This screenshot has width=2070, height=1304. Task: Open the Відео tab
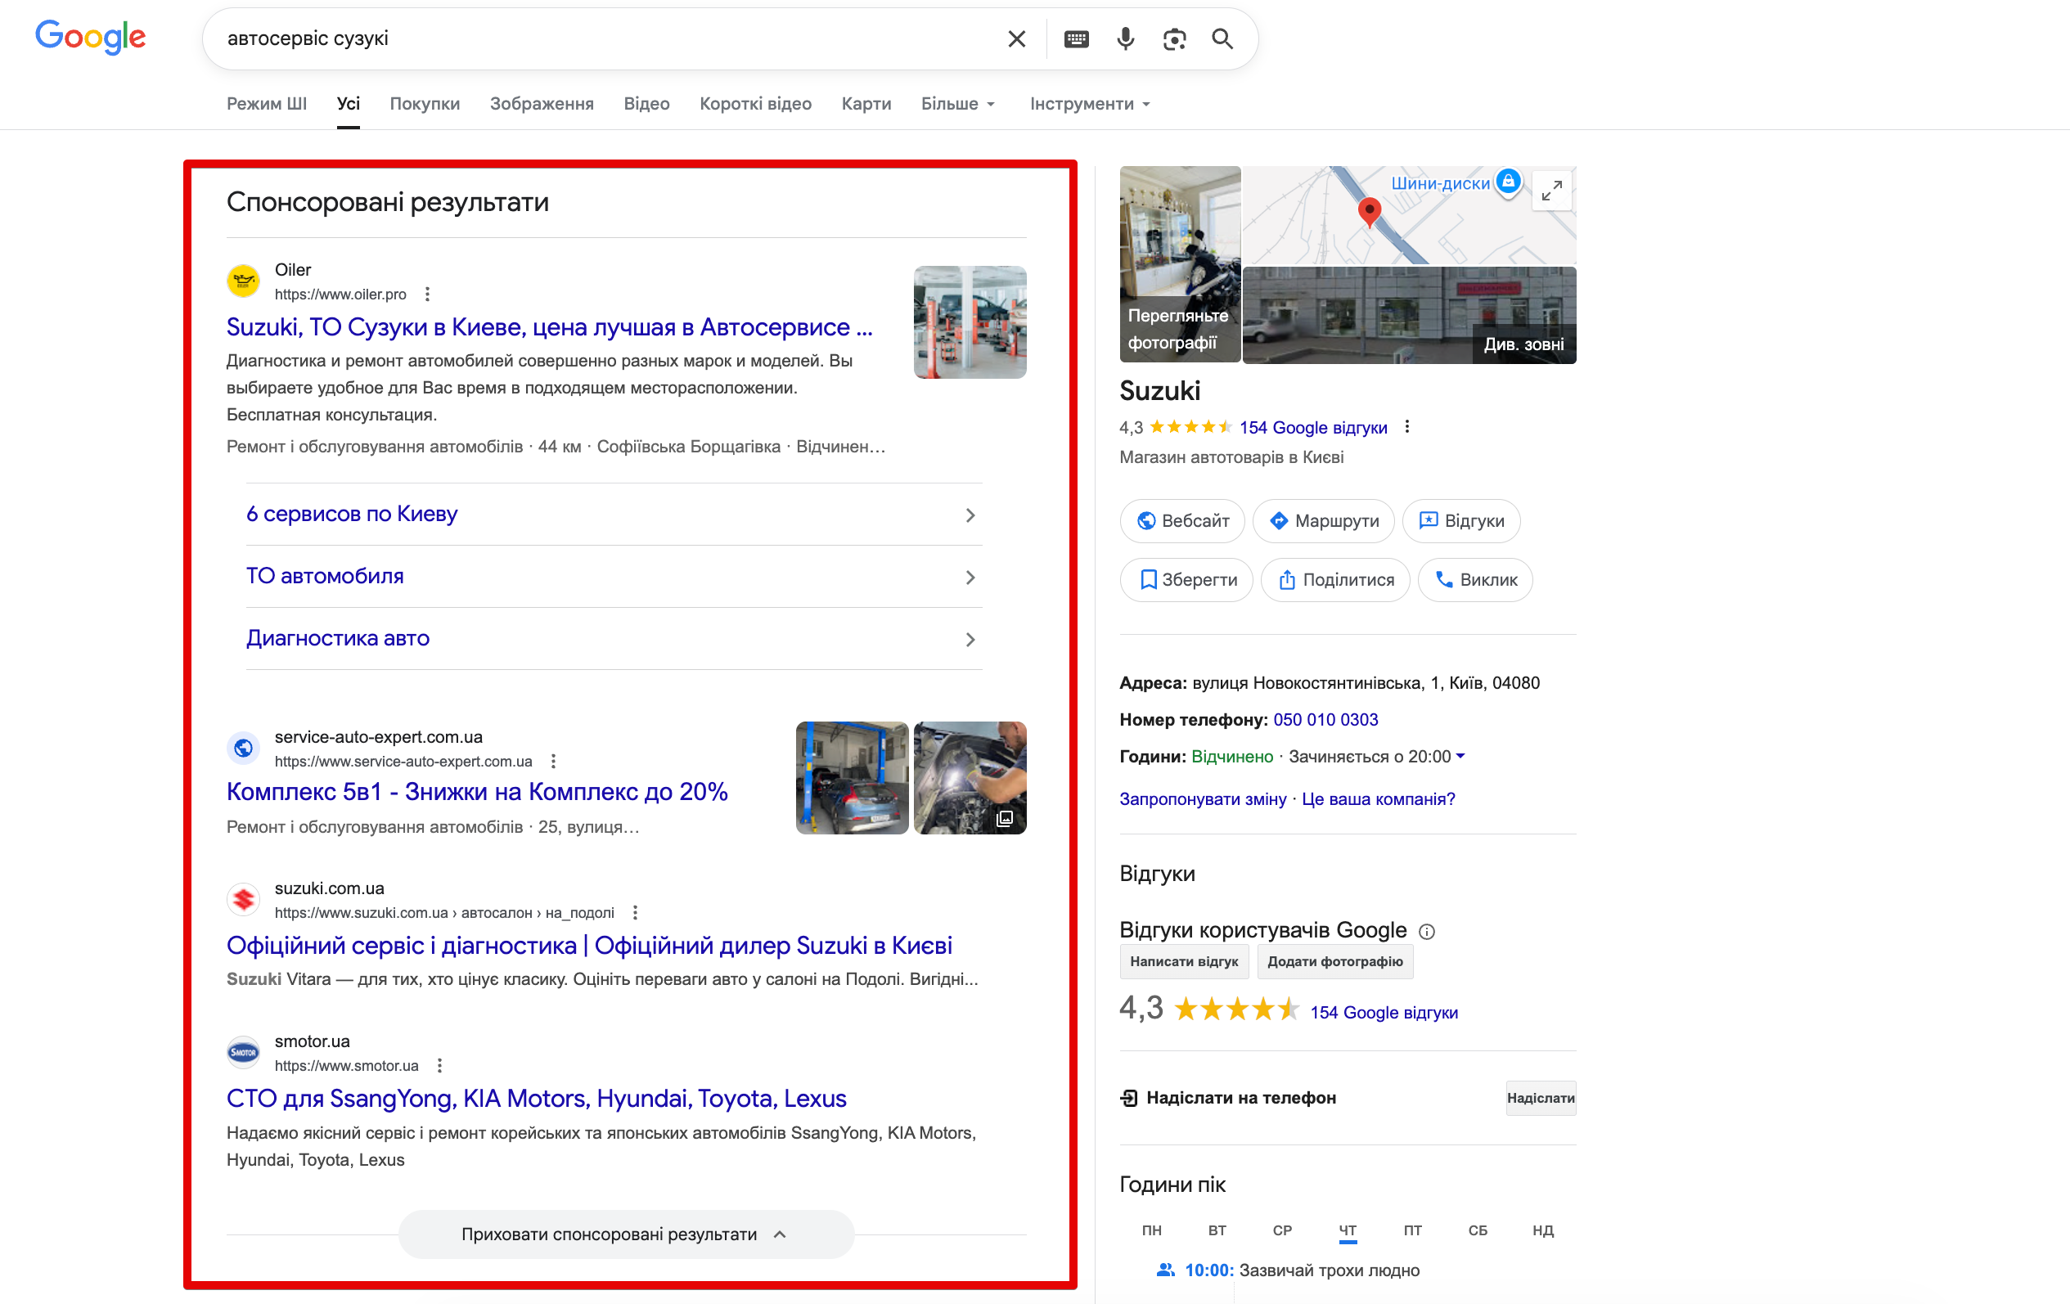coord(646,104)
